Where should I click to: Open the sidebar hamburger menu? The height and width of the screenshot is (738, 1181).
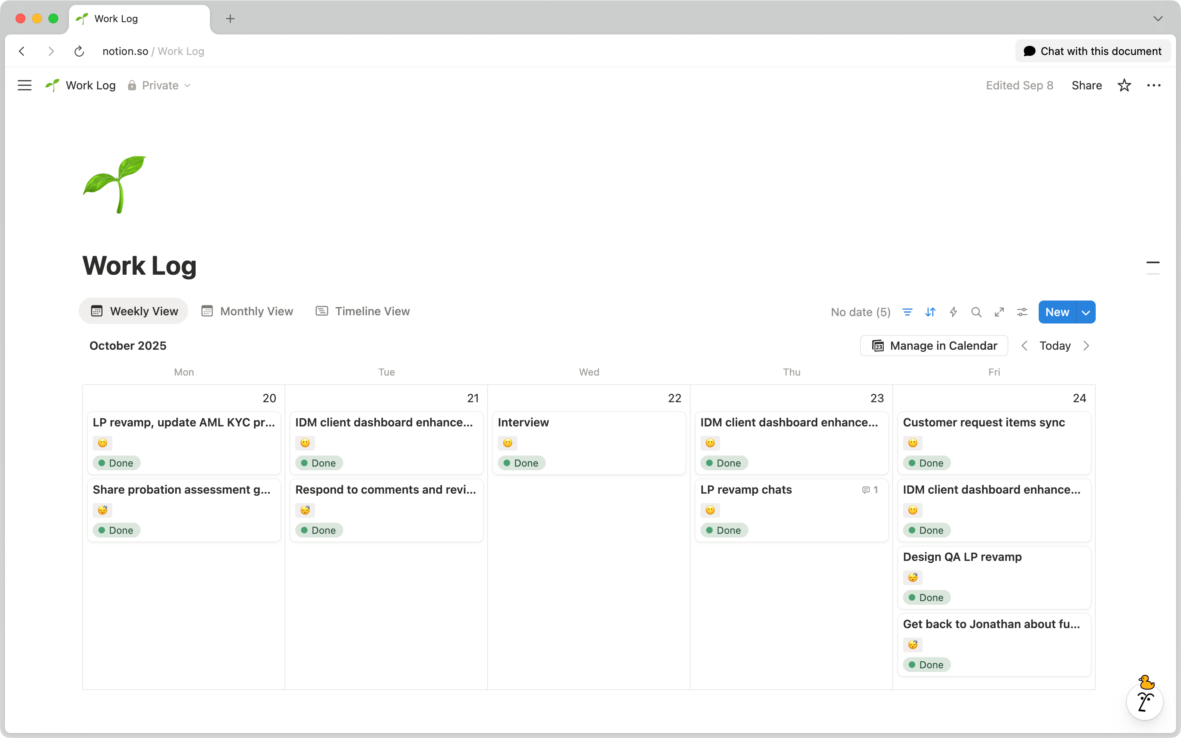(25, 85)
